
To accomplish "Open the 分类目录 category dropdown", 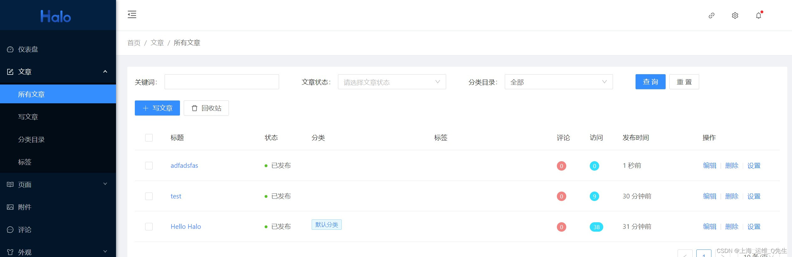I will click(559, 82).
